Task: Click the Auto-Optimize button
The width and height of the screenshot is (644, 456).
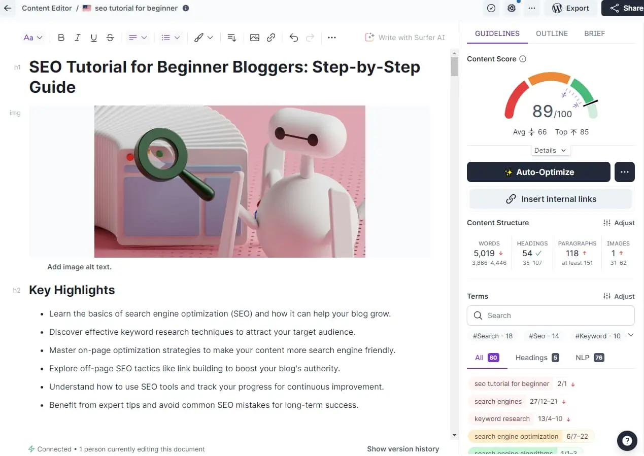Action: pyautogui.click(x=538, y=172)
